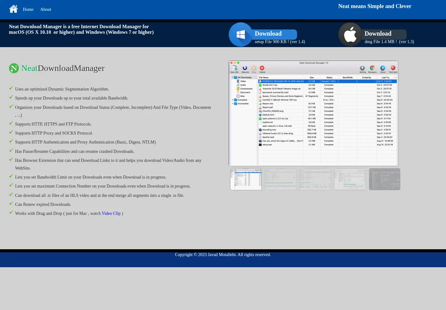Click the Error ( 0% ) status cell
This screenshot has width=446, height=310.
point(329,100)
